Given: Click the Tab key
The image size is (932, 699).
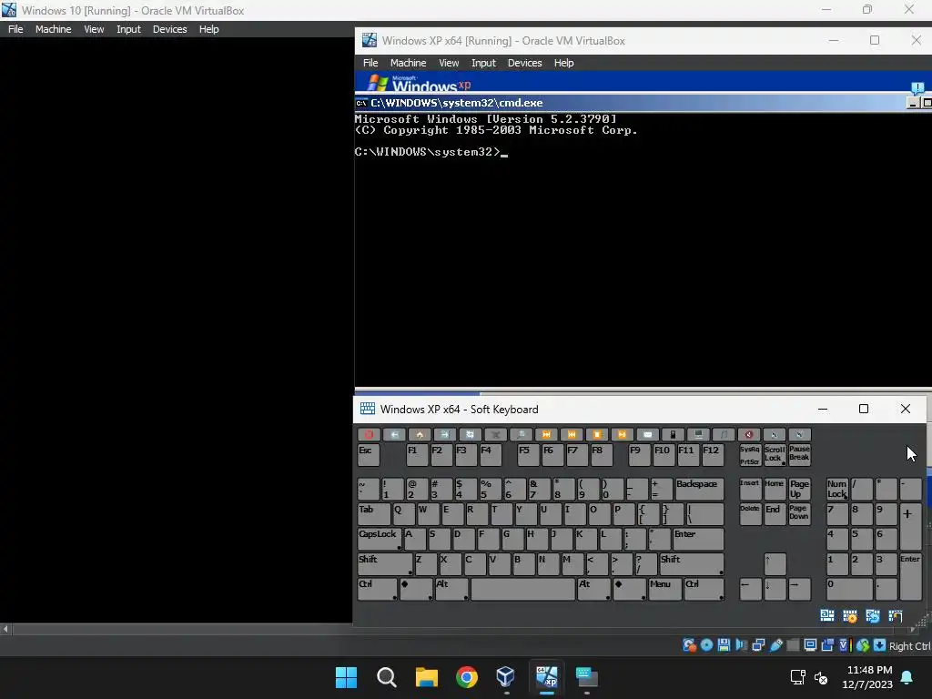Looking at the screenshot, I should [x=374, y=514].
